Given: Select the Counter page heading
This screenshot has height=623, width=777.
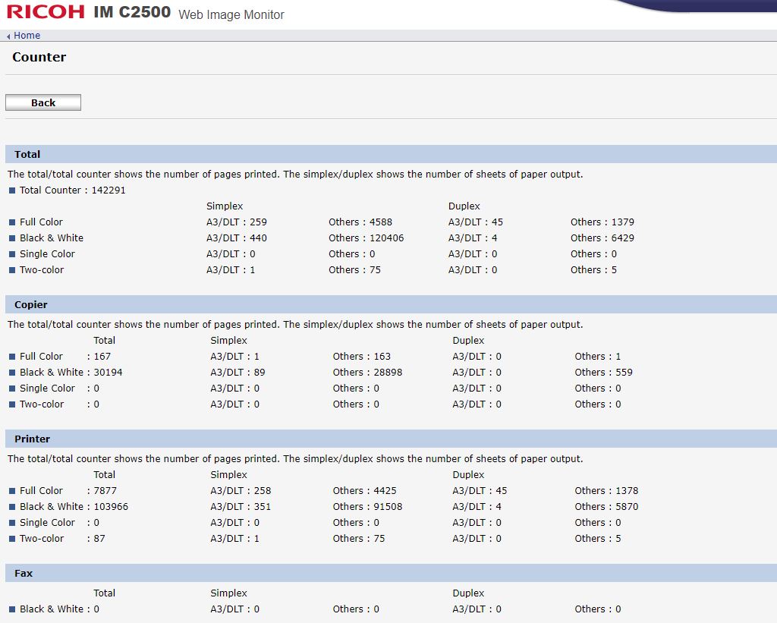Looking at the screenshot, I should point(39,57).
